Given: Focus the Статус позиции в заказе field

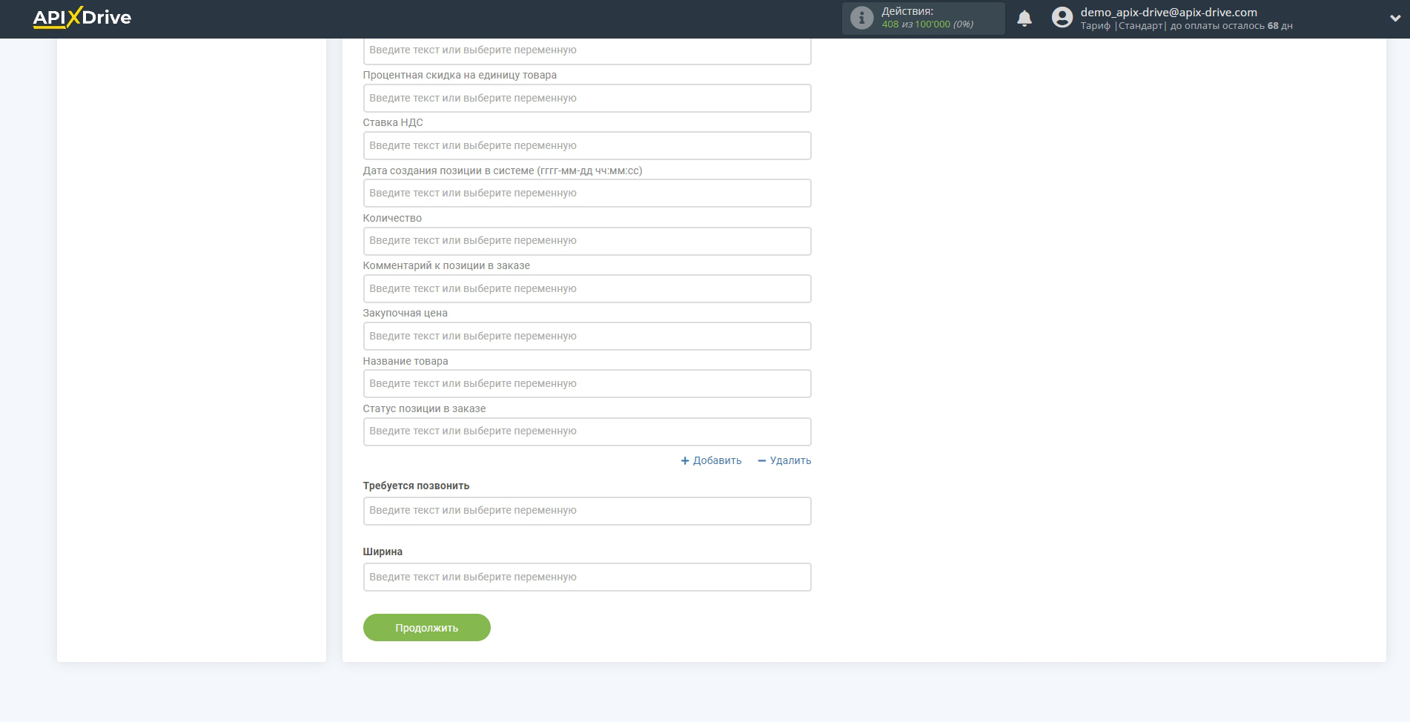Looking at the screenshot, I should click(587, 431).
